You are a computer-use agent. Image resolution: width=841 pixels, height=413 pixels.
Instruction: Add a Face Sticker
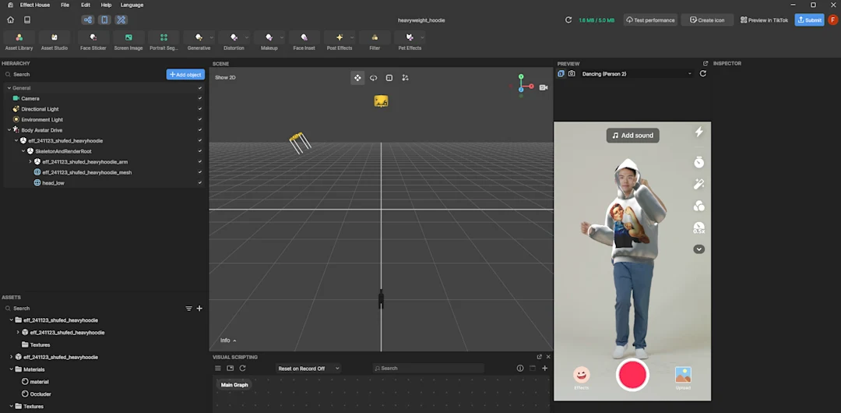(93, 41)
